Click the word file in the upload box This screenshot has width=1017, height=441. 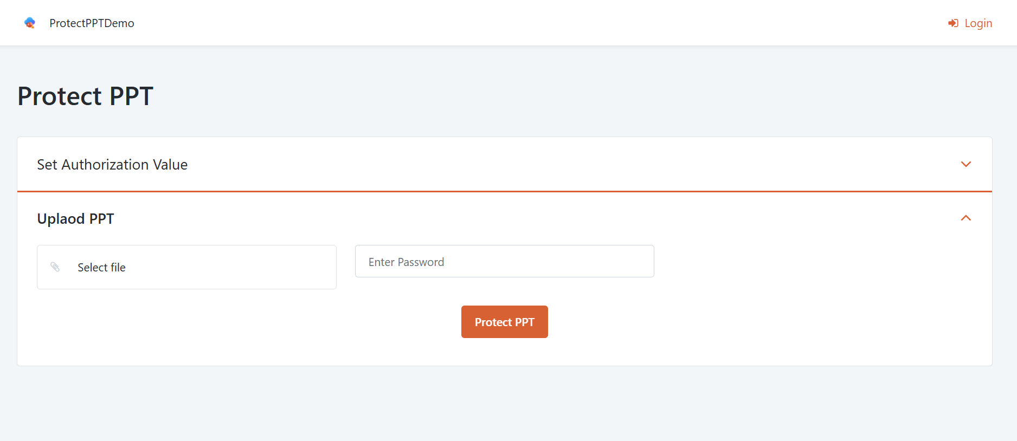pos(118,268)
